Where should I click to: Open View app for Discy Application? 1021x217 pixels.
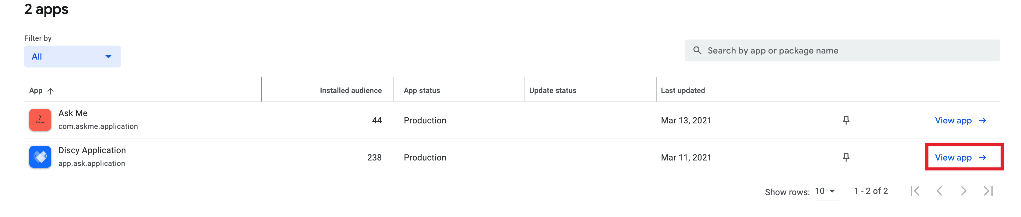(x=953, y=157)
